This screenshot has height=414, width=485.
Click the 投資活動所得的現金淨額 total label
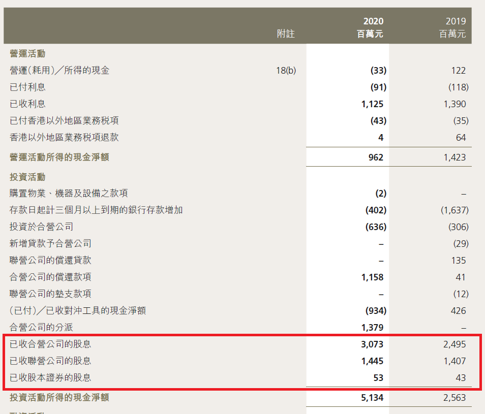(x=59, y=397)
